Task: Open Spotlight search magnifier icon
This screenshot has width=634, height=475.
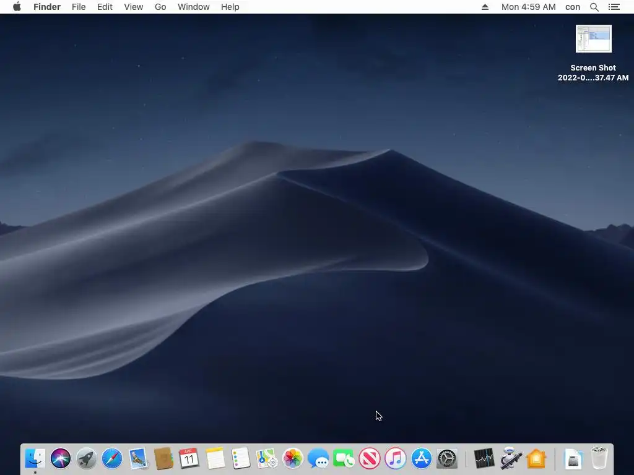Action: (x=594, y=7)
